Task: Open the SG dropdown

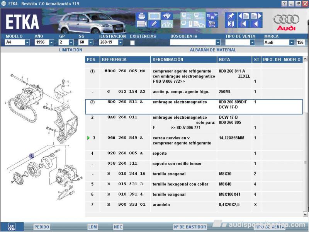Action: tap(91, 42)
